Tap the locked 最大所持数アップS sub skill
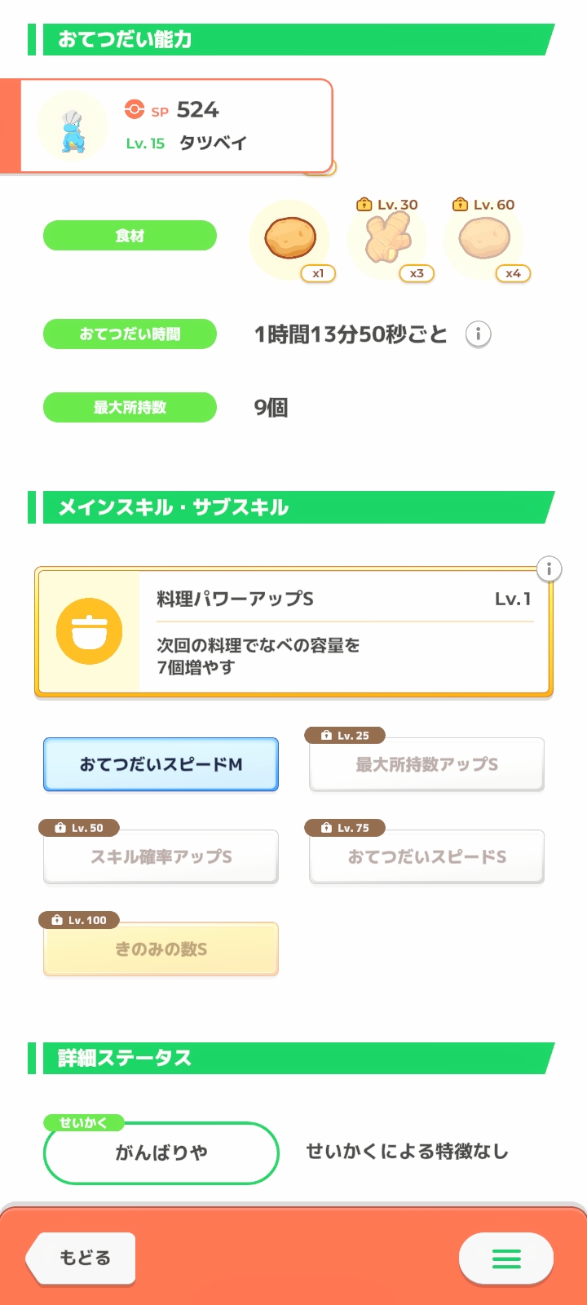 [x=426, y=764]
